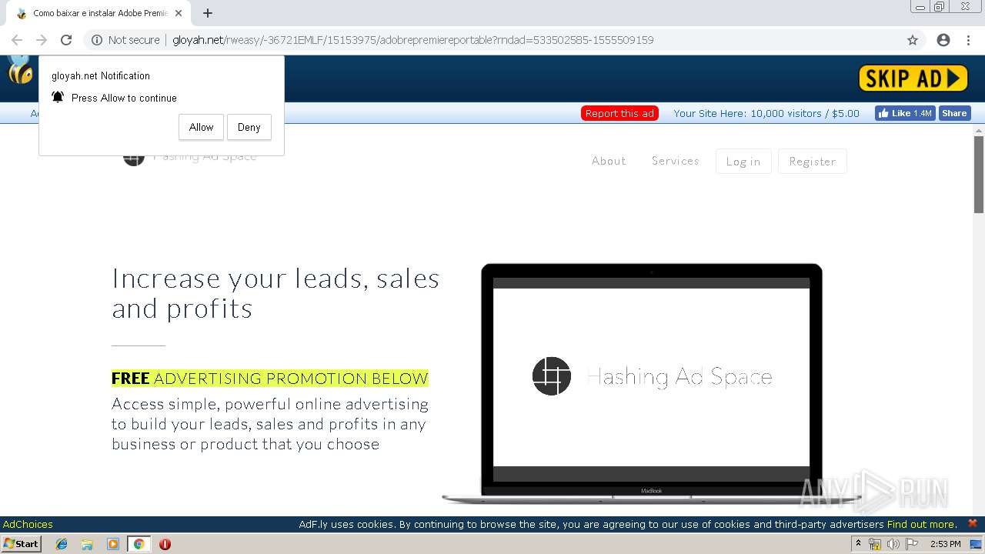
Task: Reload the current page
Action: pos(66,40)
